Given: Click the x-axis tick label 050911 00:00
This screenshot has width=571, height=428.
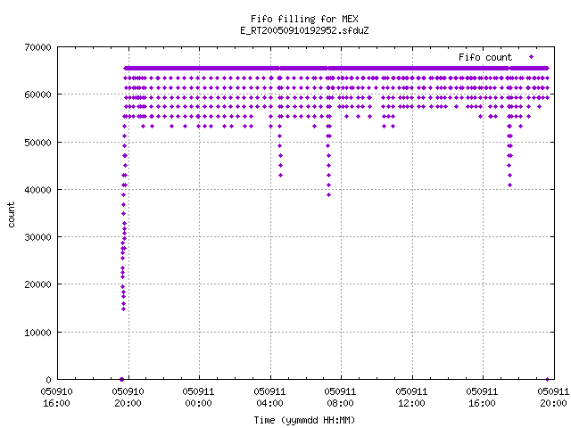Looking at the screenshot, I should pyautogui.click(x=198, y=398).
